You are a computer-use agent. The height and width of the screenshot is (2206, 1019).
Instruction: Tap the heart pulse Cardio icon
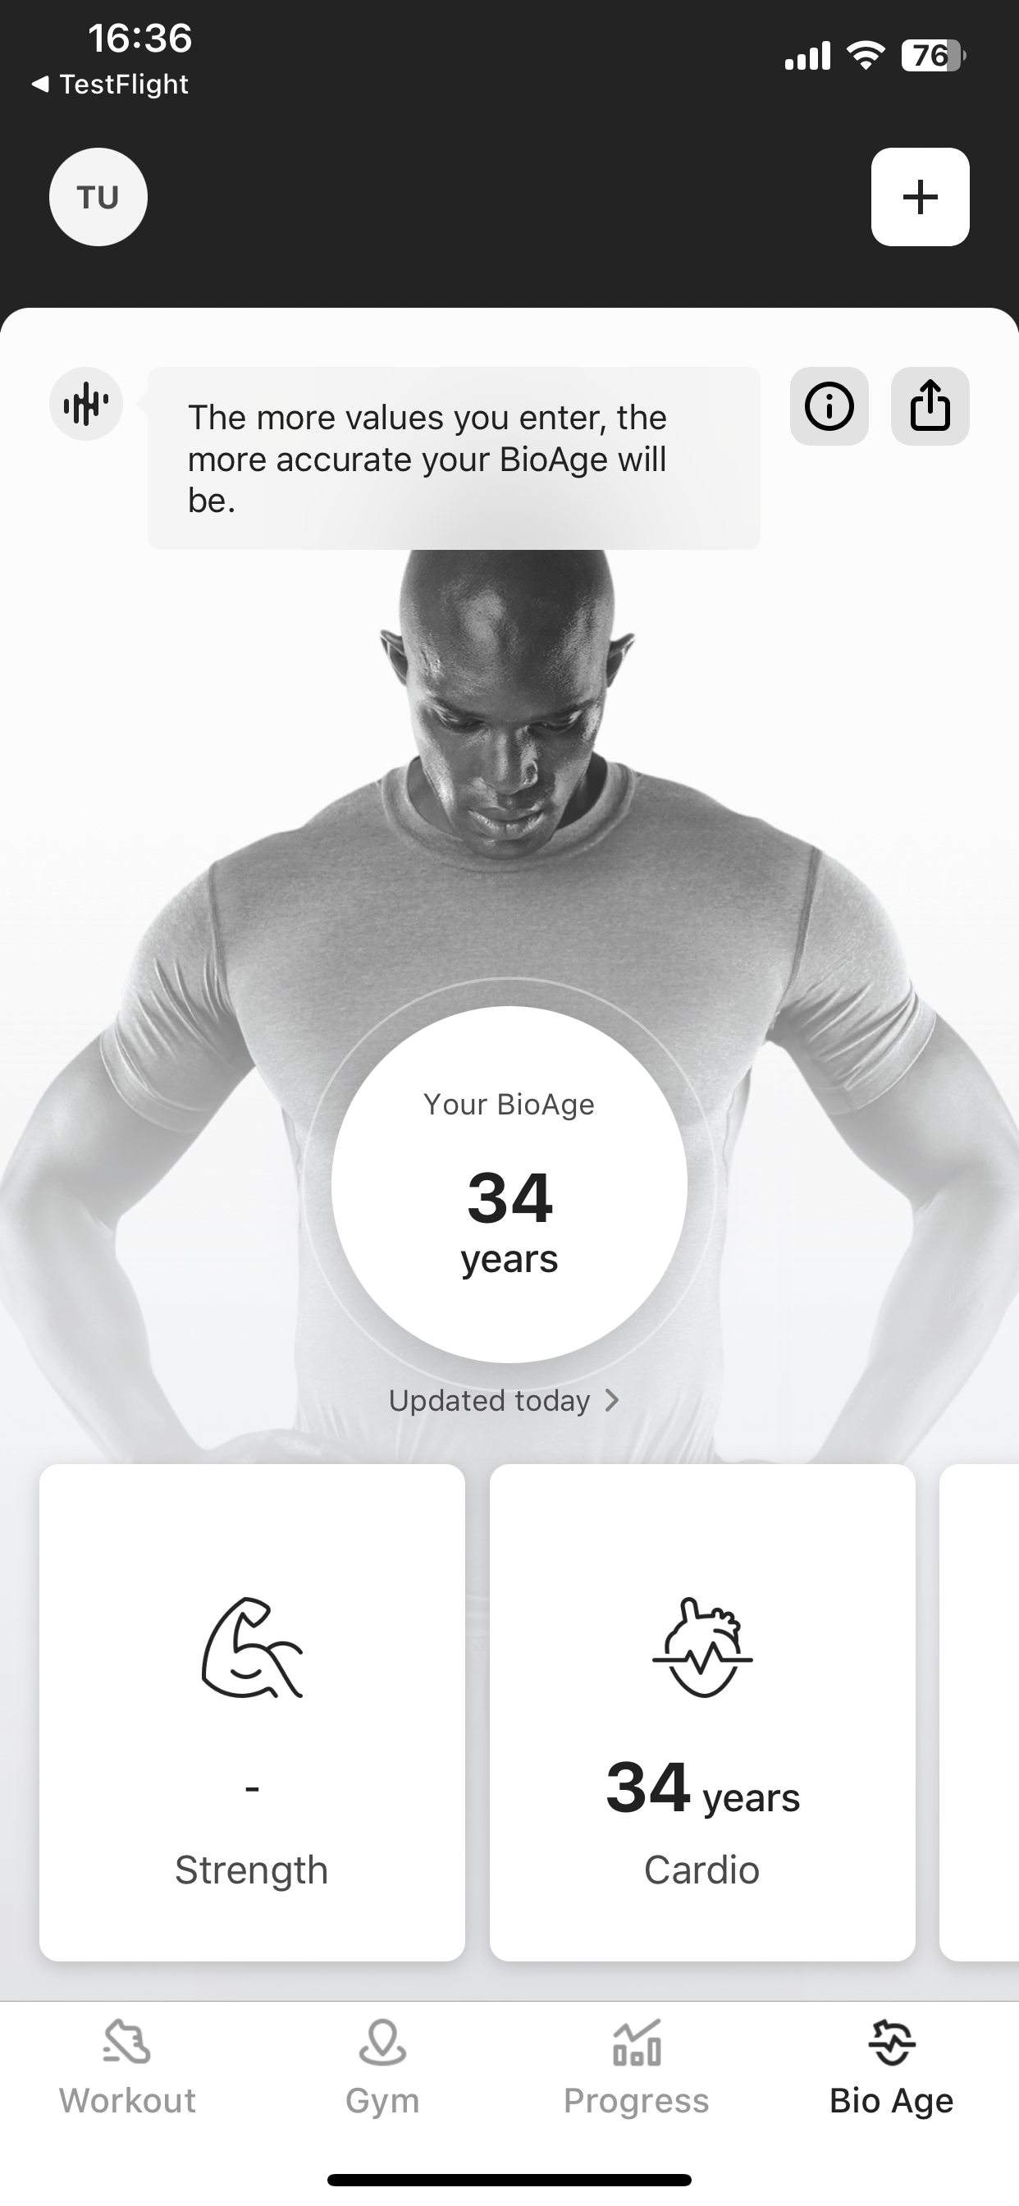point(702,1647)
